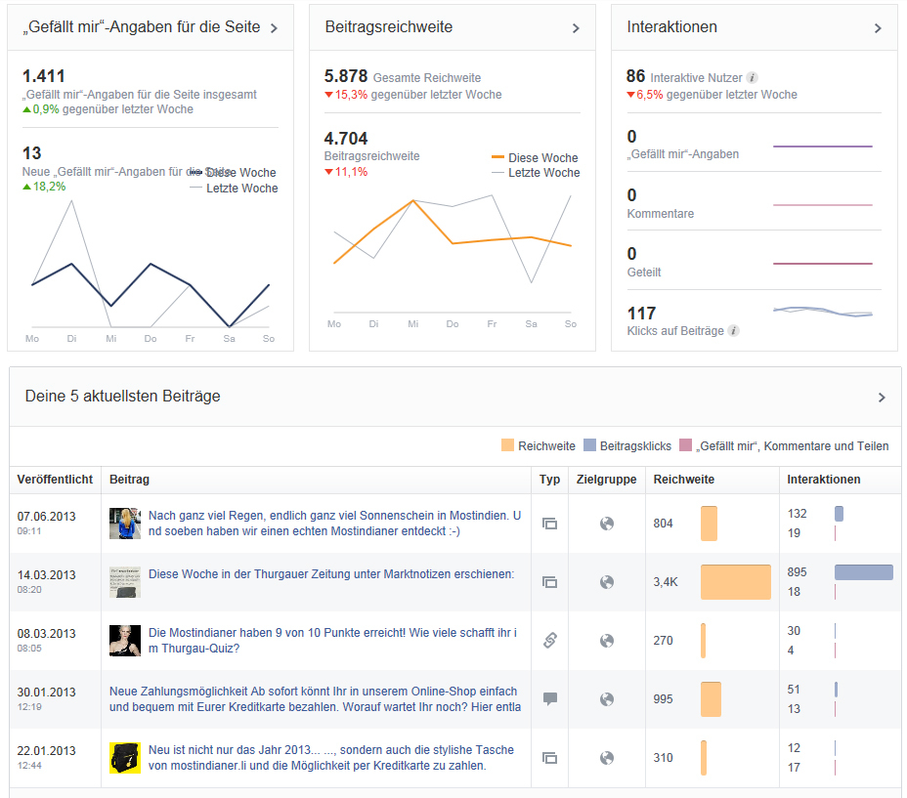
Task: Open thumbnail of the Thurgau-Quiz post
Action: [125, 641]
